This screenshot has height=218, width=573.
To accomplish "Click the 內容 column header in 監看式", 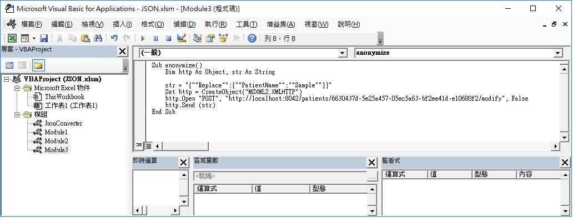I will (x=538, y=174).
